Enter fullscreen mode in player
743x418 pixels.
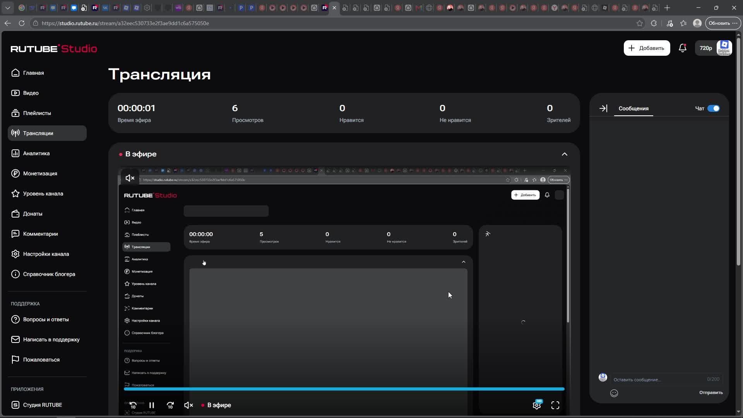pos(555,405)
